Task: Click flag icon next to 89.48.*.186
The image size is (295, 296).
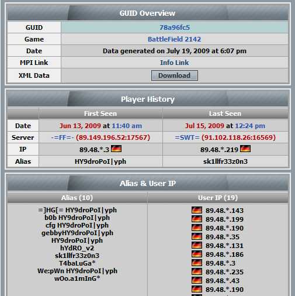Action: [x=197, y=254]
